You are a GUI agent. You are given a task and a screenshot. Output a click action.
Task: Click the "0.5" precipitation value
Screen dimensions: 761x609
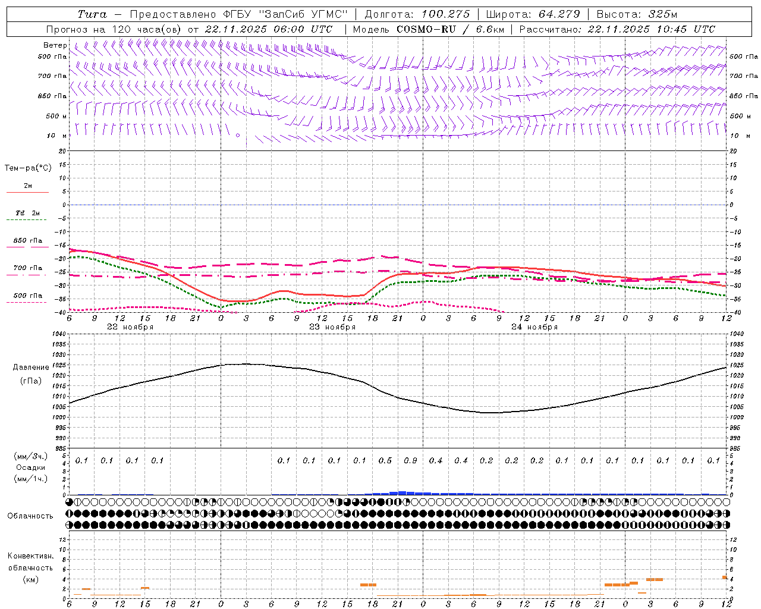click(x=385, y=460)
